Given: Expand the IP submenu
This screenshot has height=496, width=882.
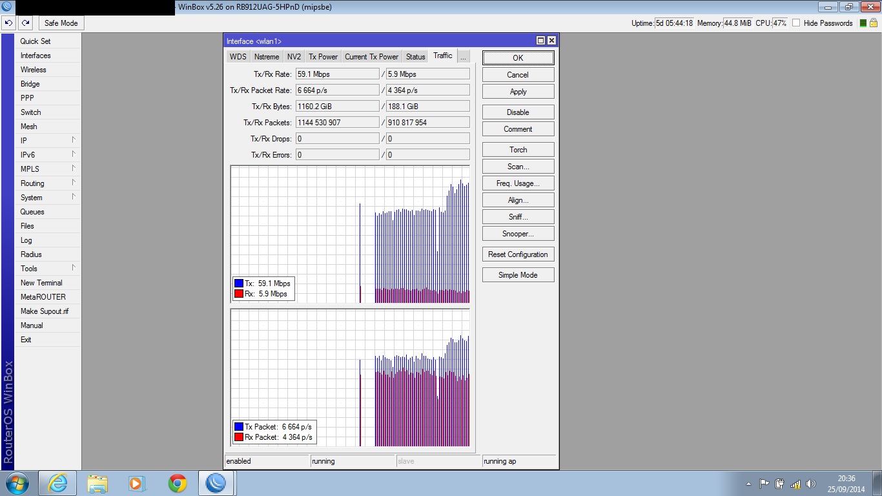Looking at the screenshot, I should [x=48, y=141].
